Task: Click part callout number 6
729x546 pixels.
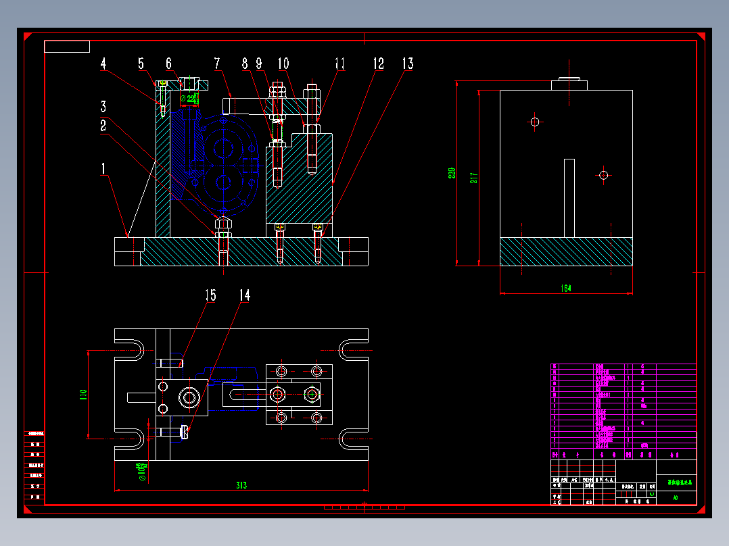Action: (169, 64)
